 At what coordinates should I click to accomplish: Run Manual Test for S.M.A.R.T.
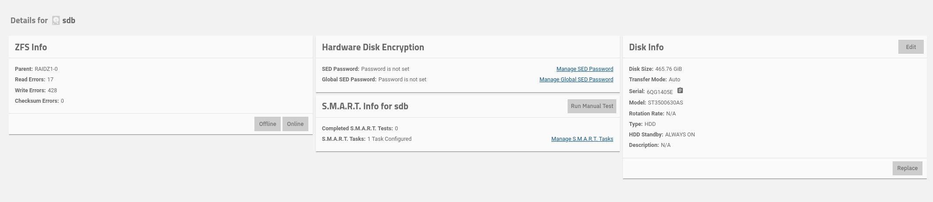(x=592, y=106)
